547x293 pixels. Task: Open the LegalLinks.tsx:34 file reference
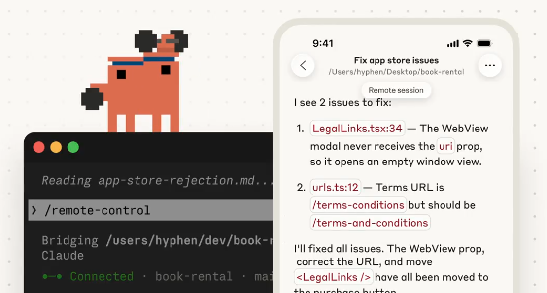[357, 128]
